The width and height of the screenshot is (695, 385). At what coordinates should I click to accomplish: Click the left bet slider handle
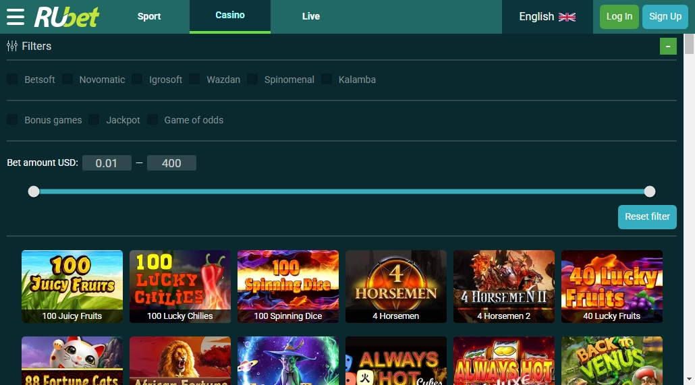tap(34, 191)
